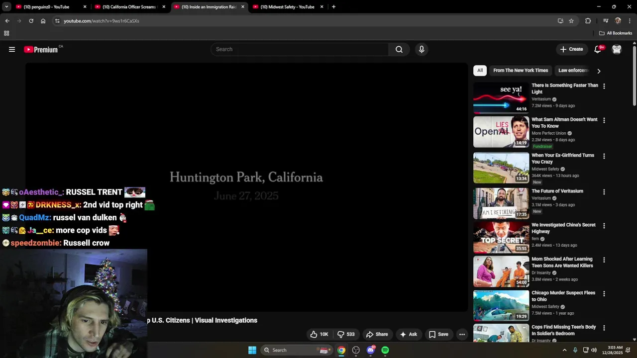
Task: Bookmark this page with the star
Action: tap(571, 21)
